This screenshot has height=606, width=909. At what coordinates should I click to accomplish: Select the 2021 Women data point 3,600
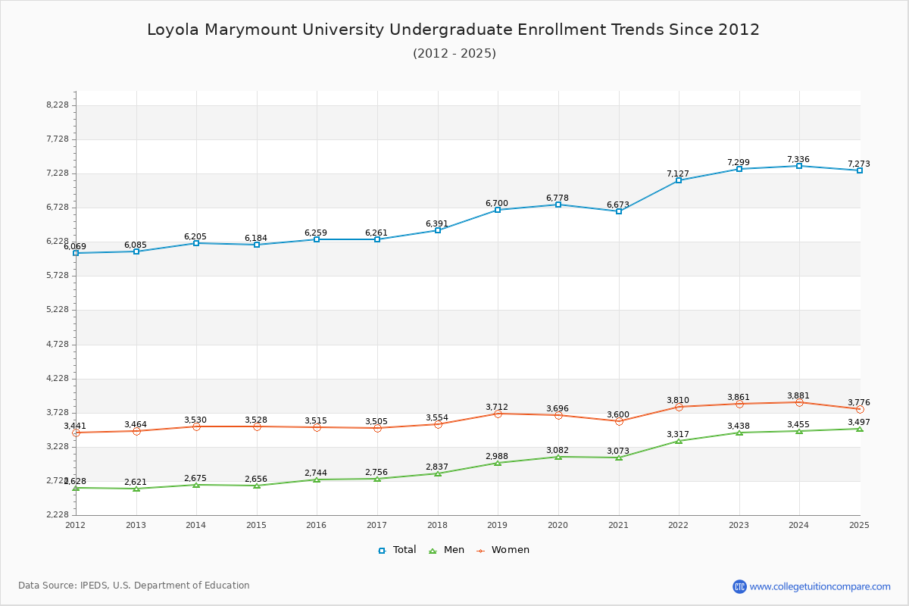(619, 421)
